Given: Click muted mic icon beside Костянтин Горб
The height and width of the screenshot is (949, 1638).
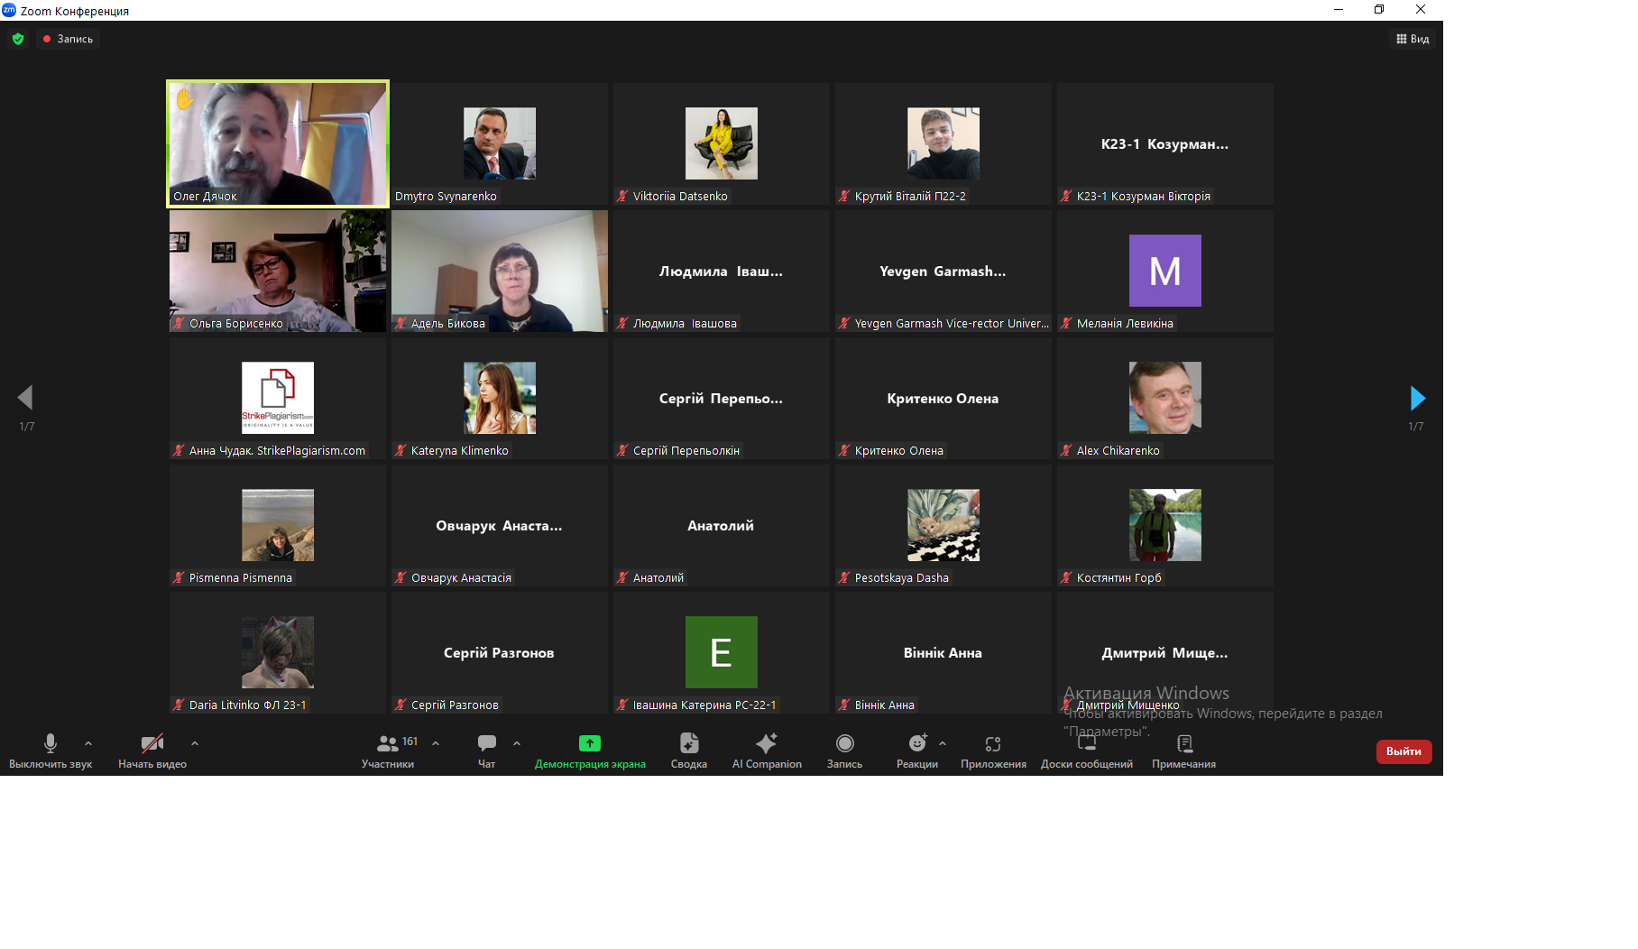Looking at the screenshot, I should [1066, 577].
